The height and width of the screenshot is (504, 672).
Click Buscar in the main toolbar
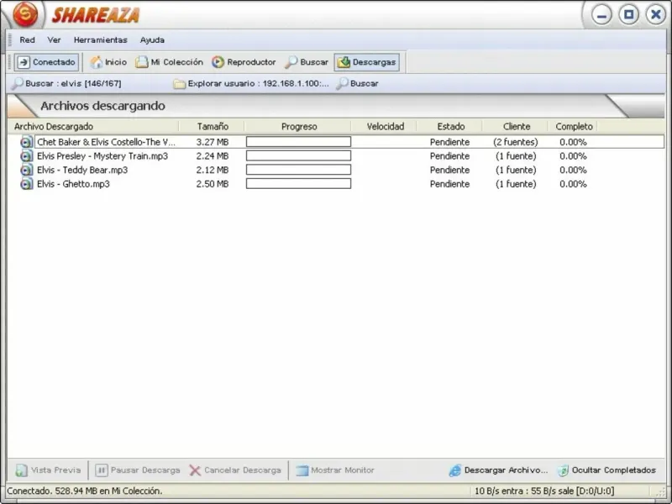[x=307, y=62]
